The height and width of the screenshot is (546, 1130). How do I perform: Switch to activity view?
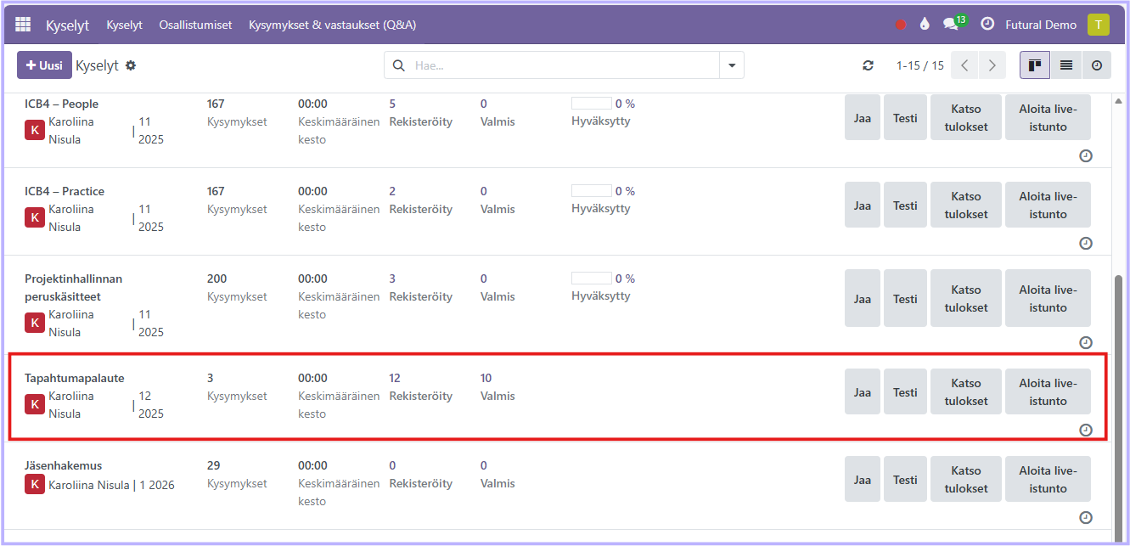1096,65
